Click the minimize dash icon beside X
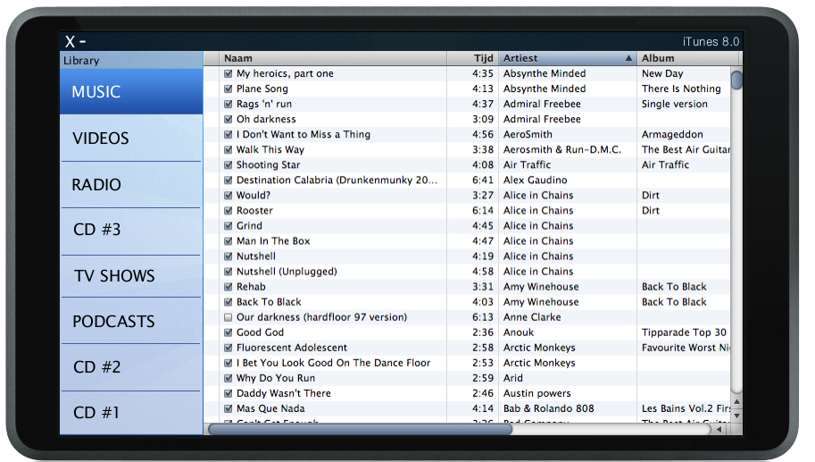 point(83,41)
